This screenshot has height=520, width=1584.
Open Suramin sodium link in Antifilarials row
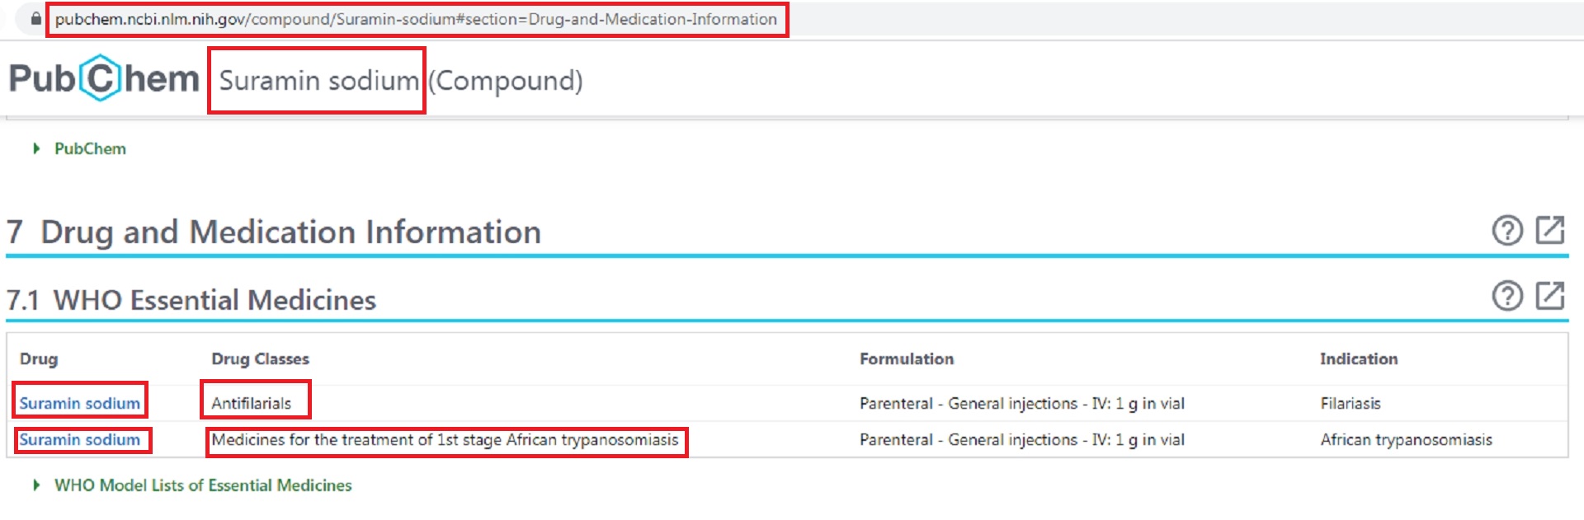80,403
